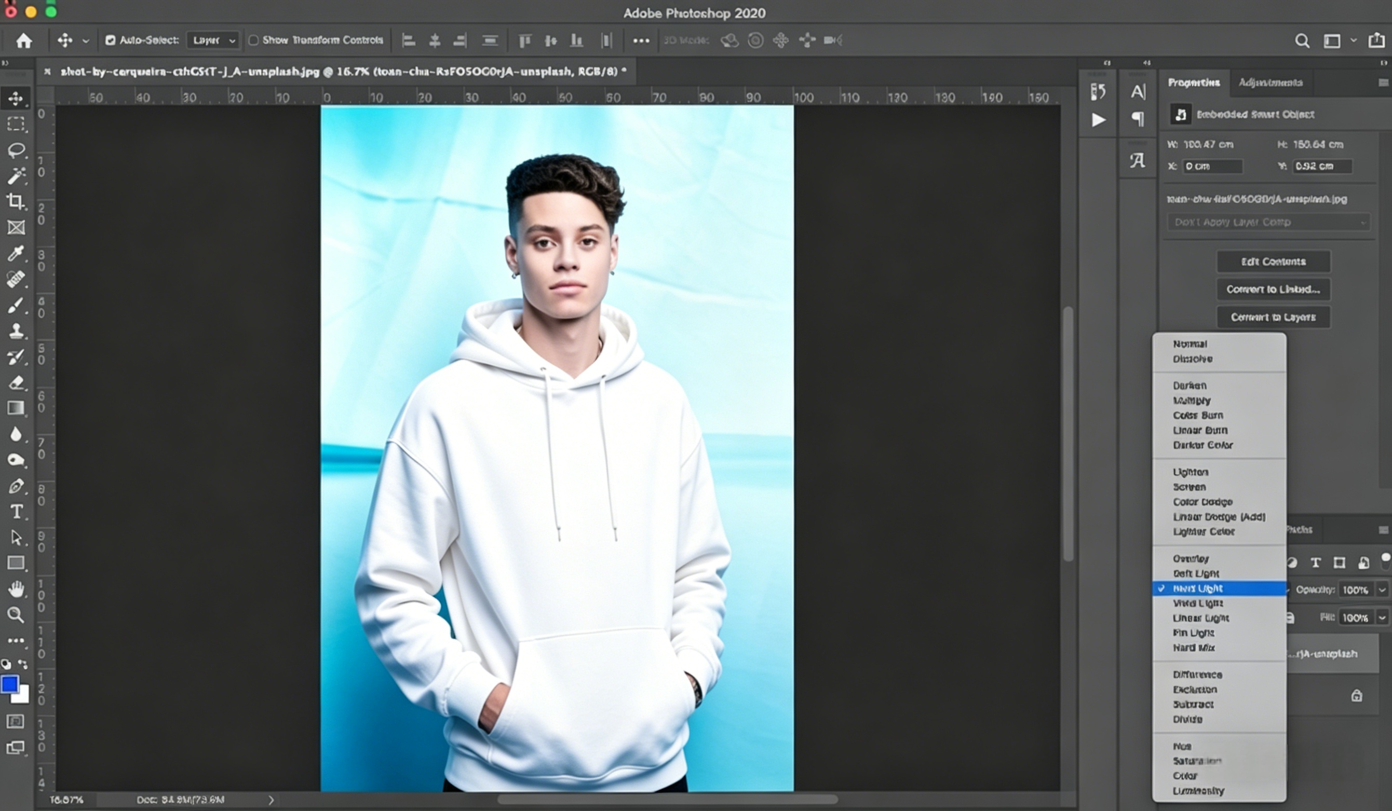Enable the Auto-Select checkbox
Image resolution: width=1392 pixels, height=811 pixels.
111,40
